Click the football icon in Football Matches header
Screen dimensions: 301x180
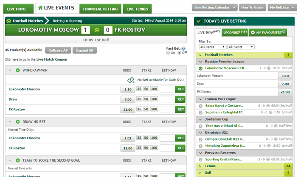pos(9,20)
